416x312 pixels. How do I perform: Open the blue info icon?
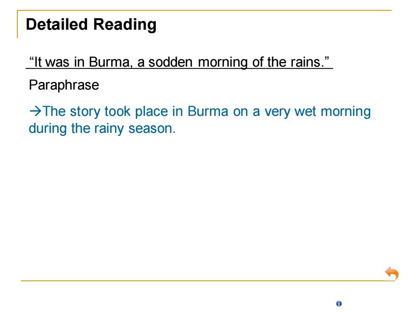pyautogui.click(x=339, y=304)
